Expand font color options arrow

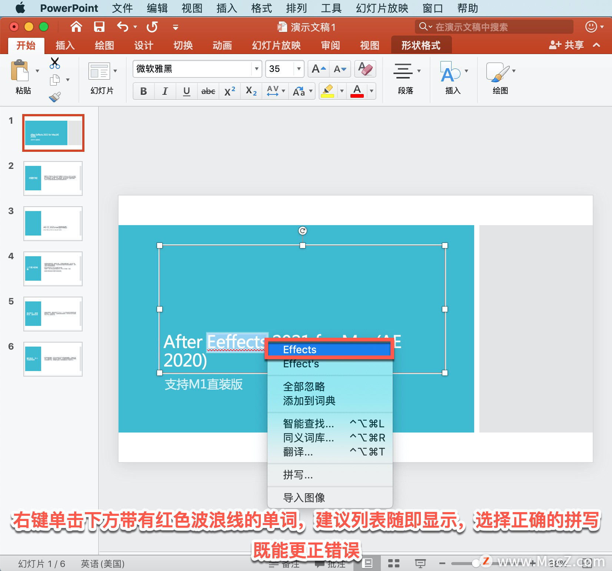point(371,91)
